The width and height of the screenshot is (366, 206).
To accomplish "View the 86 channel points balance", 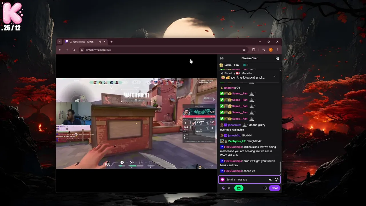I will (226, 188).
